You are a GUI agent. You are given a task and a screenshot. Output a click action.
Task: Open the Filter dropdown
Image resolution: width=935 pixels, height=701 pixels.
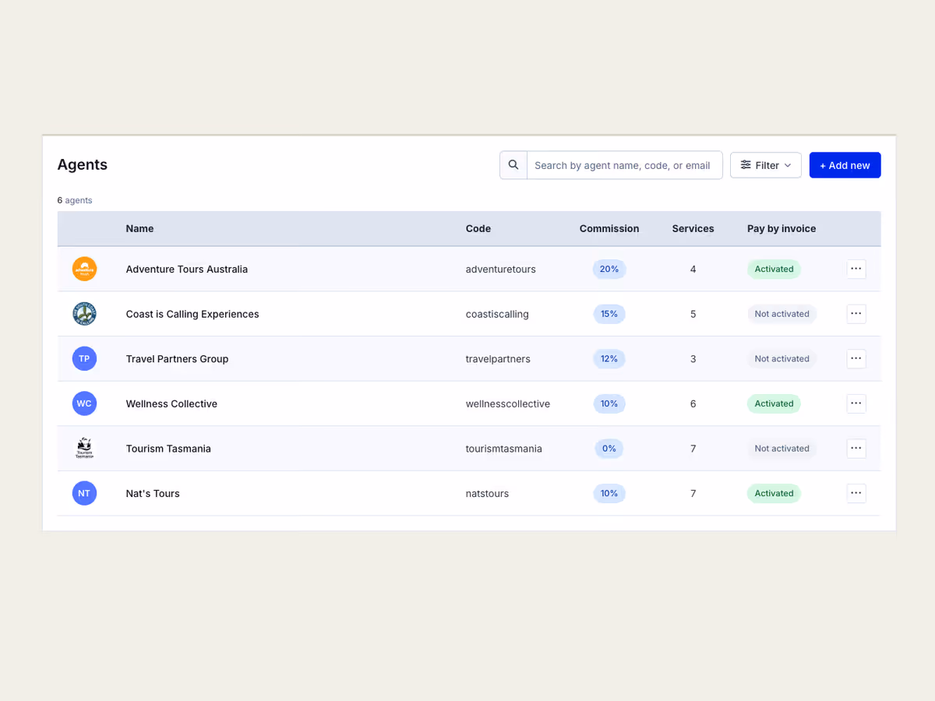click(766, 165)
